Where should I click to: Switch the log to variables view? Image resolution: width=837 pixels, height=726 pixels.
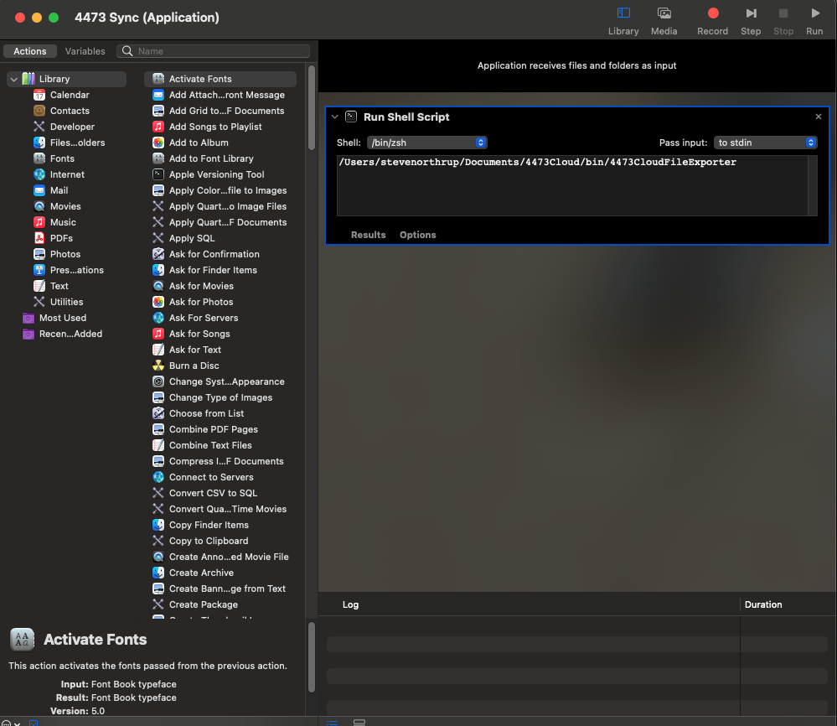[x=359, y=723]
